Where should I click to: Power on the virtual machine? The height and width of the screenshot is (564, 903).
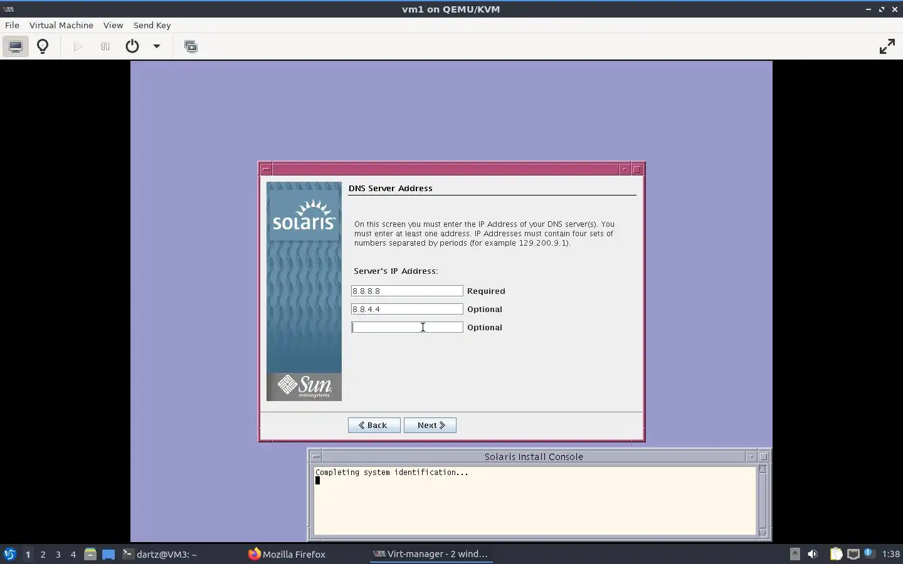point(78,46)
